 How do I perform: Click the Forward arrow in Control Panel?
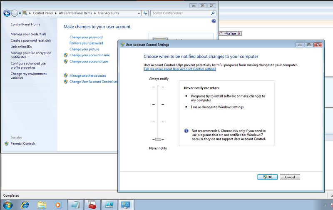15,13
